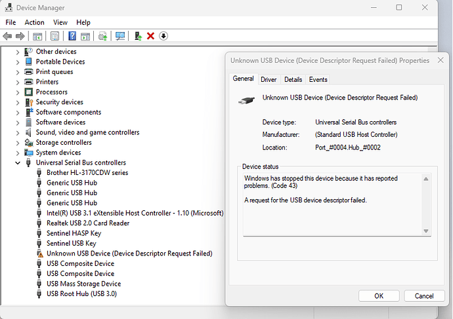
Task: Click the warning icon beside Unknown USB Device
Action: pyautogui.click(x=39, y=253)
